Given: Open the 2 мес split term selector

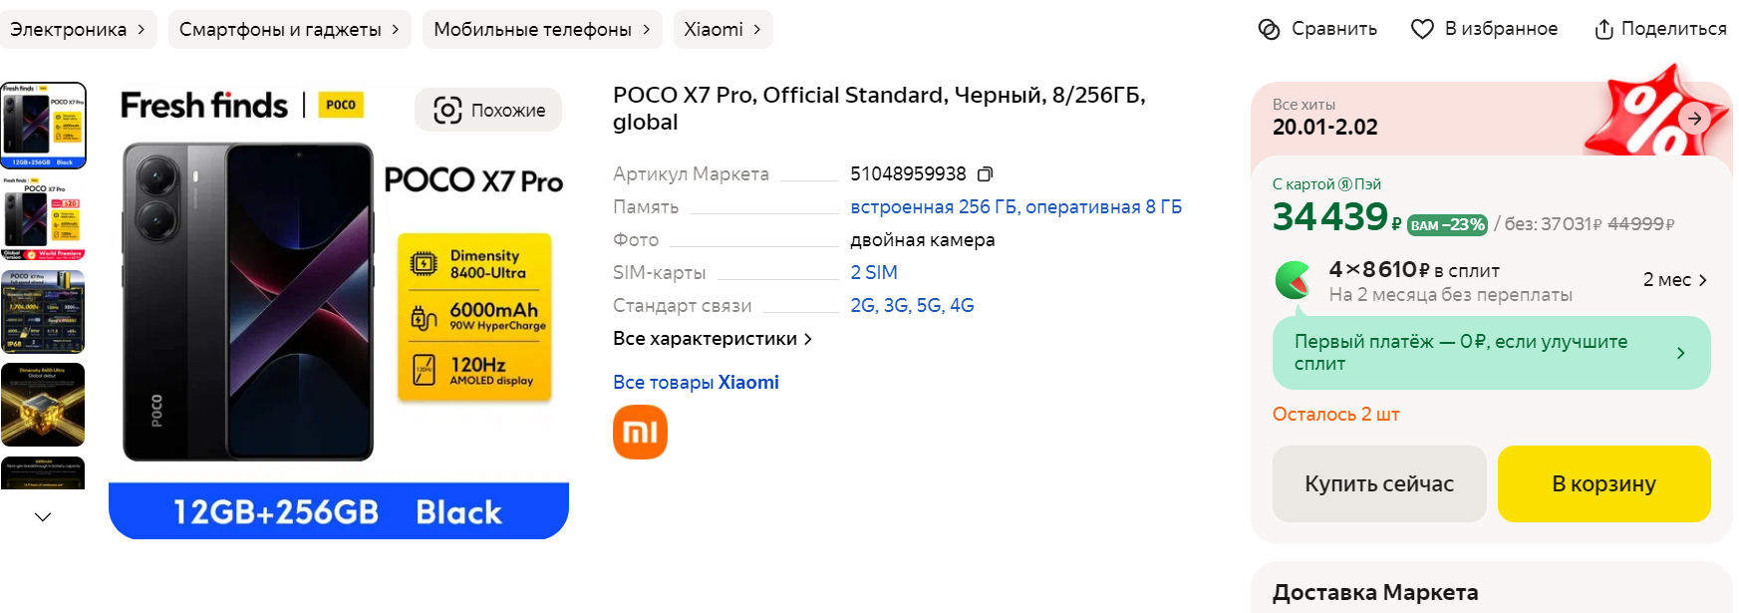Looking at the screenshot, I should 1674,280.
